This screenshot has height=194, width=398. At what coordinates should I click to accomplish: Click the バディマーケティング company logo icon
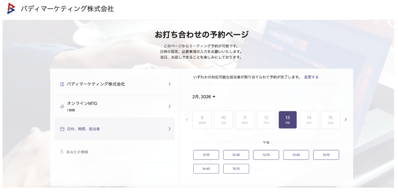click(12, 9)
